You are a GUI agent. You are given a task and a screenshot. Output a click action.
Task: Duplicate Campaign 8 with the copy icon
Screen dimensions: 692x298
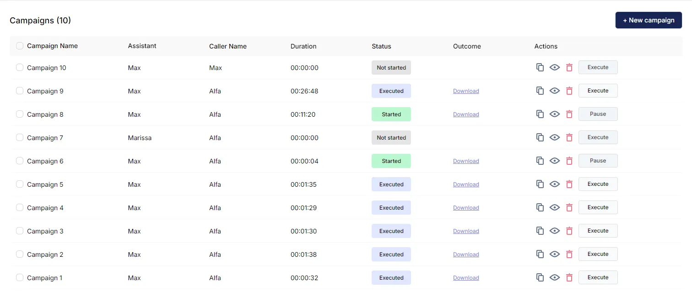540,114
